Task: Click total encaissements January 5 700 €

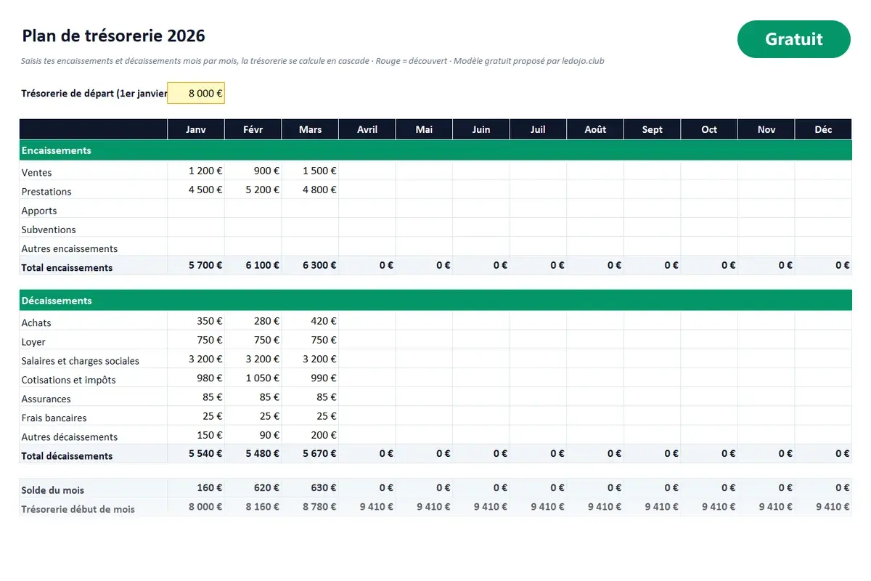Action: pos(196,265)
